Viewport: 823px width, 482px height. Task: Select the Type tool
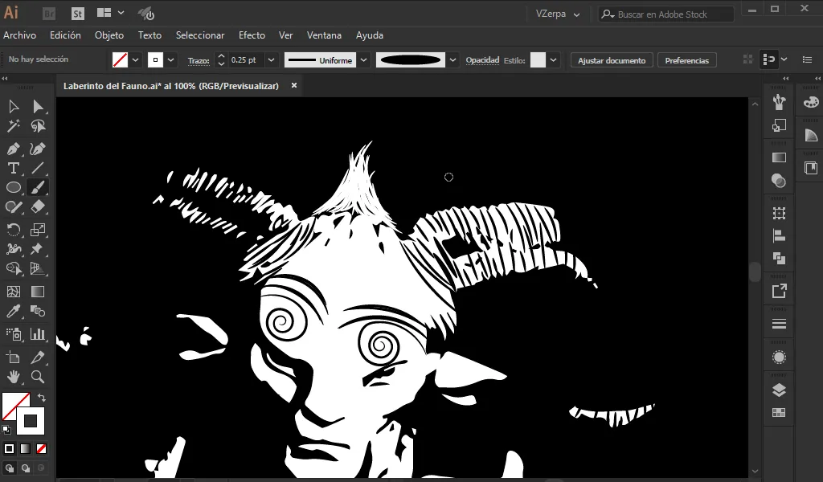click(14, 168)
